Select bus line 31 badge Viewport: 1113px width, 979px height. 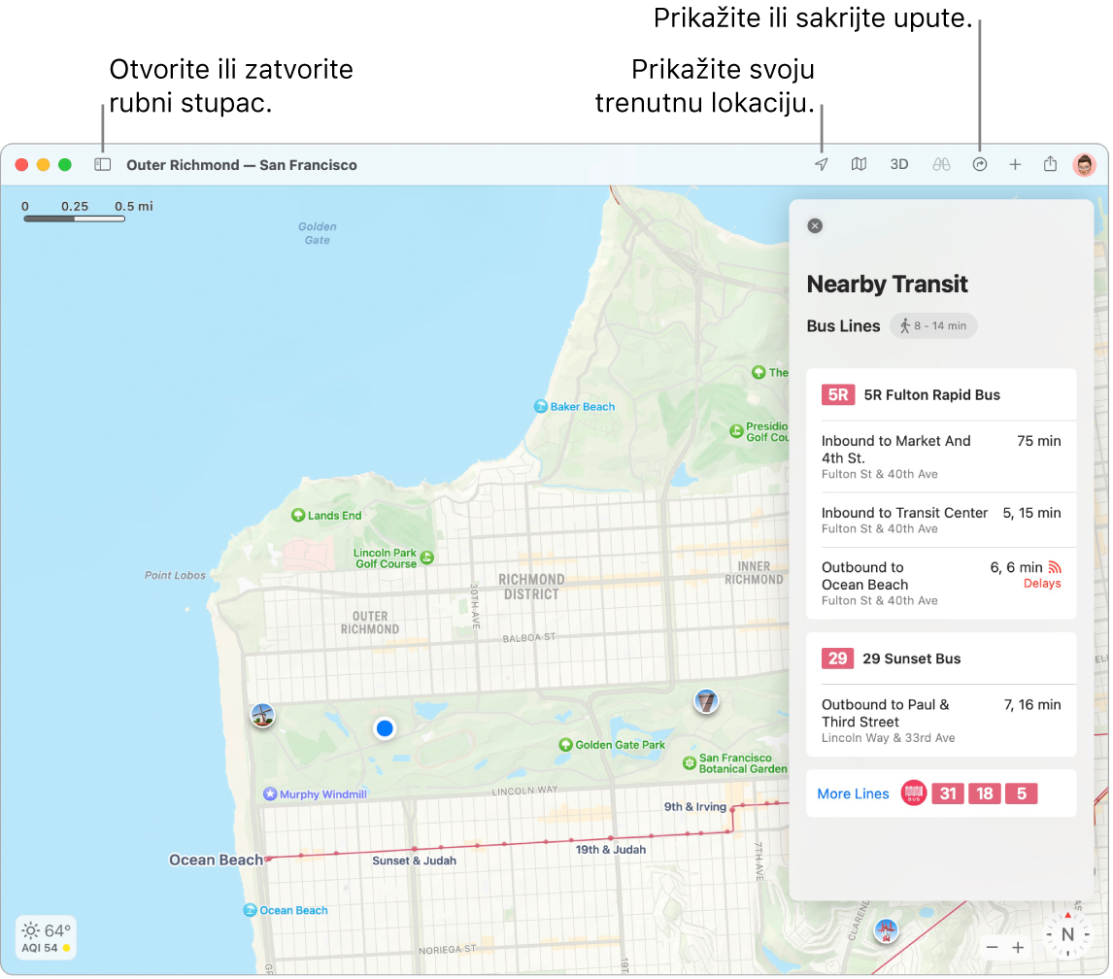947,793
